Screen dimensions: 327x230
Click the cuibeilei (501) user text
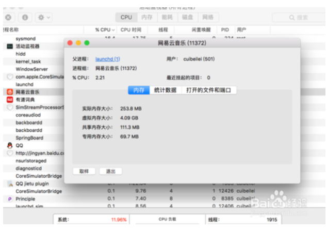(199, 59)
